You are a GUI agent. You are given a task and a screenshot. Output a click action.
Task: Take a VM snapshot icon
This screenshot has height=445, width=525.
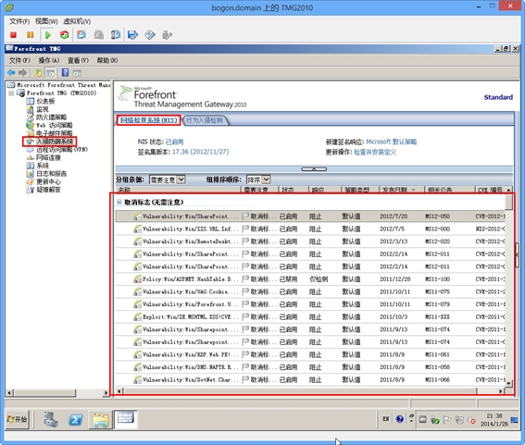click(81, 35)
